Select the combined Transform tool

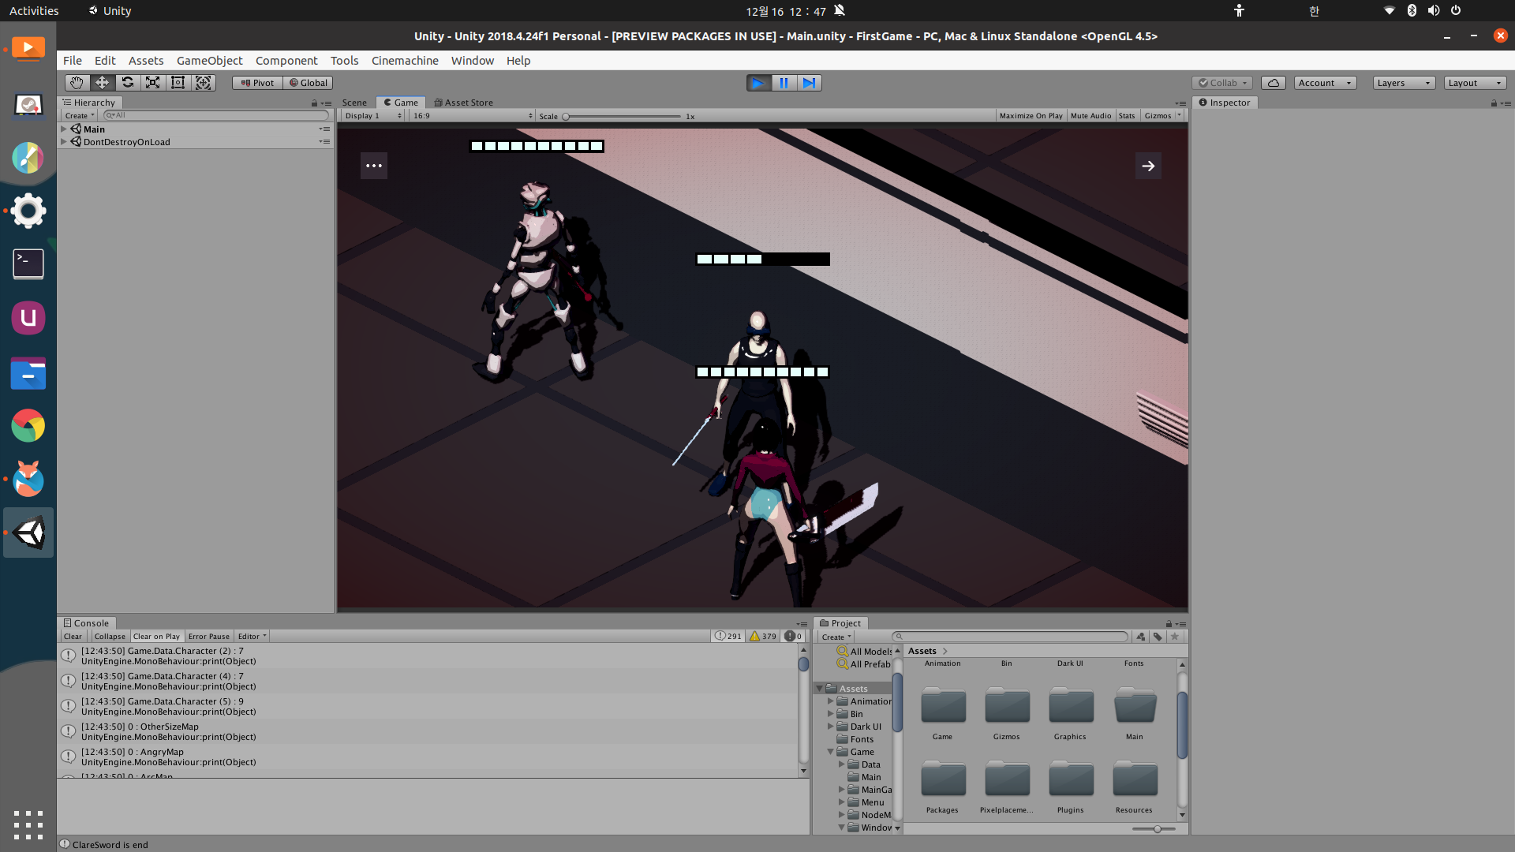tap(203, 83)
